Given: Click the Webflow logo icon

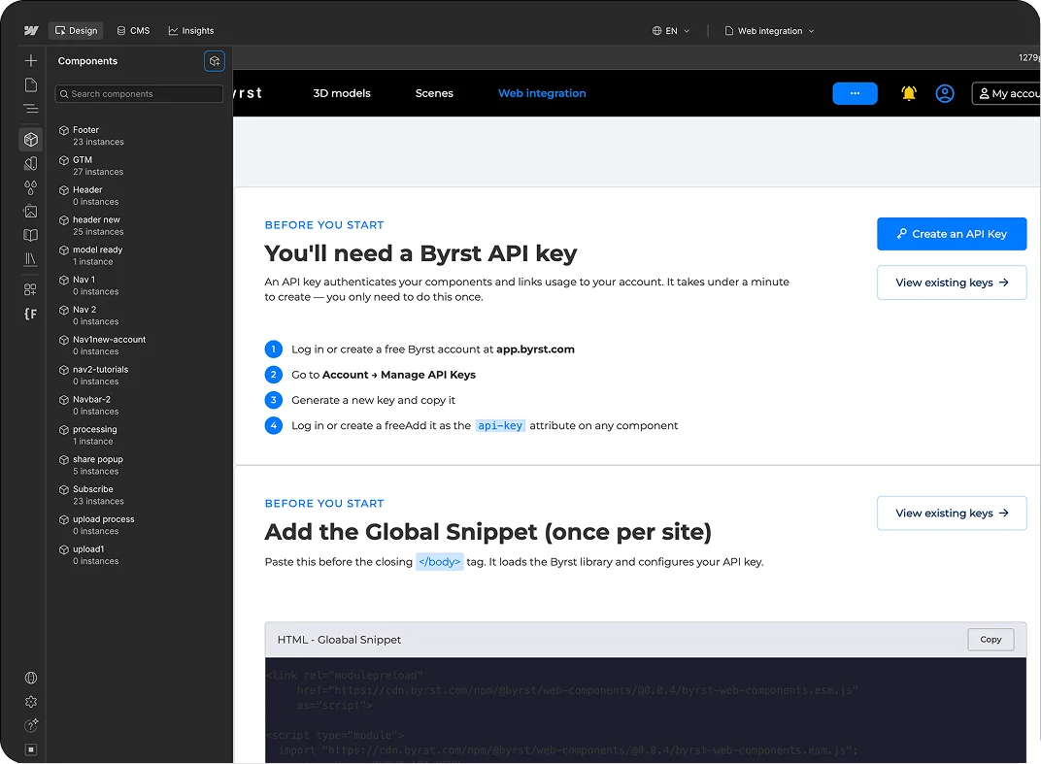Looking at the screenshot, I should (30, 30).
